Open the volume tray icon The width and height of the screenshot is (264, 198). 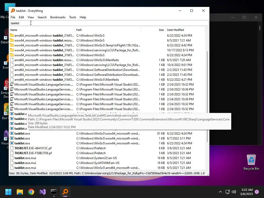pos(234,192)
